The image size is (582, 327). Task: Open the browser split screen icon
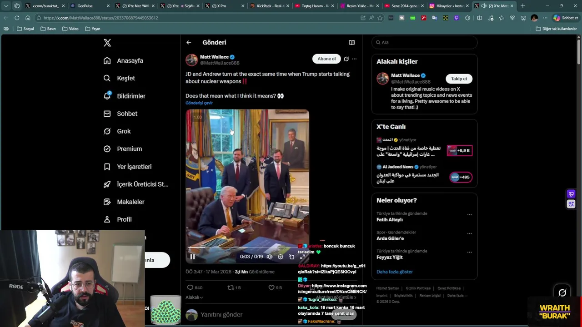coord(480,18)
